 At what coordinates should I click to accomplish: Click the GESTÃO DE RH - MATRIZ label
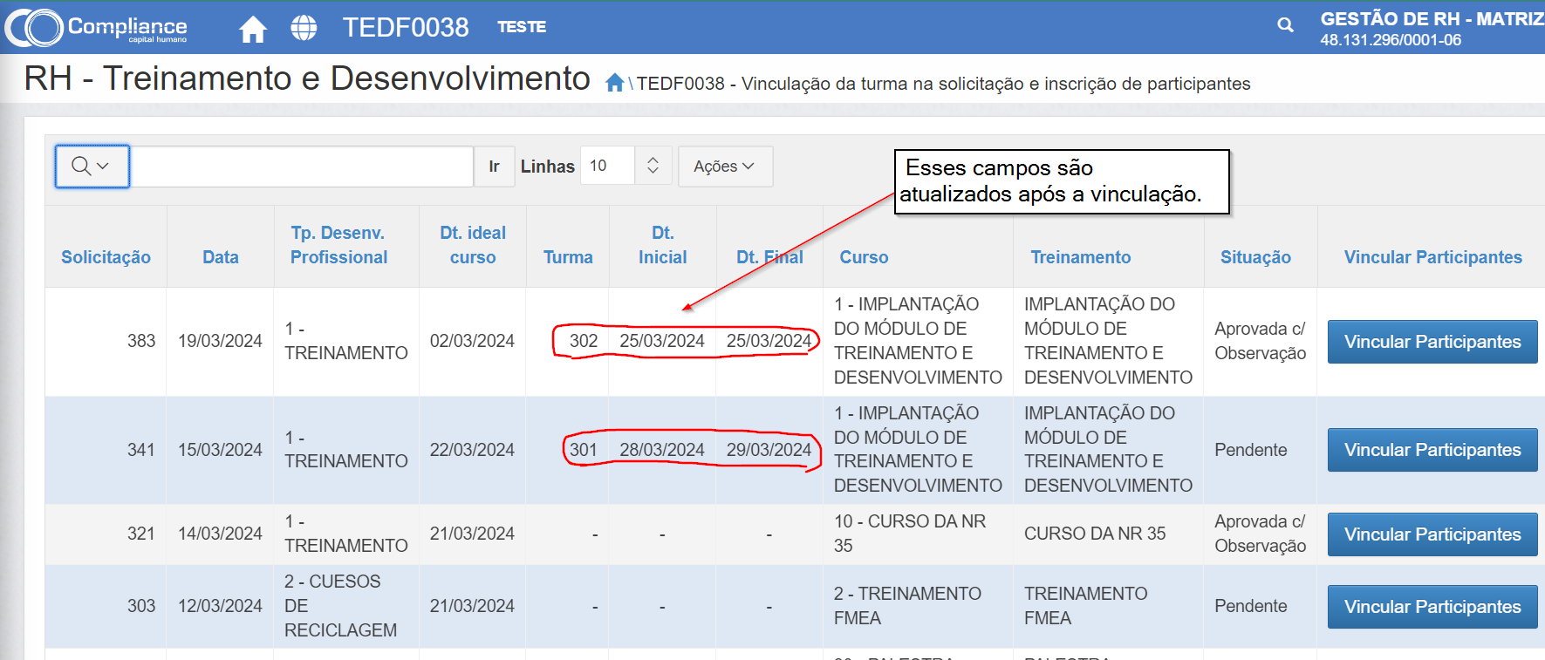[1432, 18]
